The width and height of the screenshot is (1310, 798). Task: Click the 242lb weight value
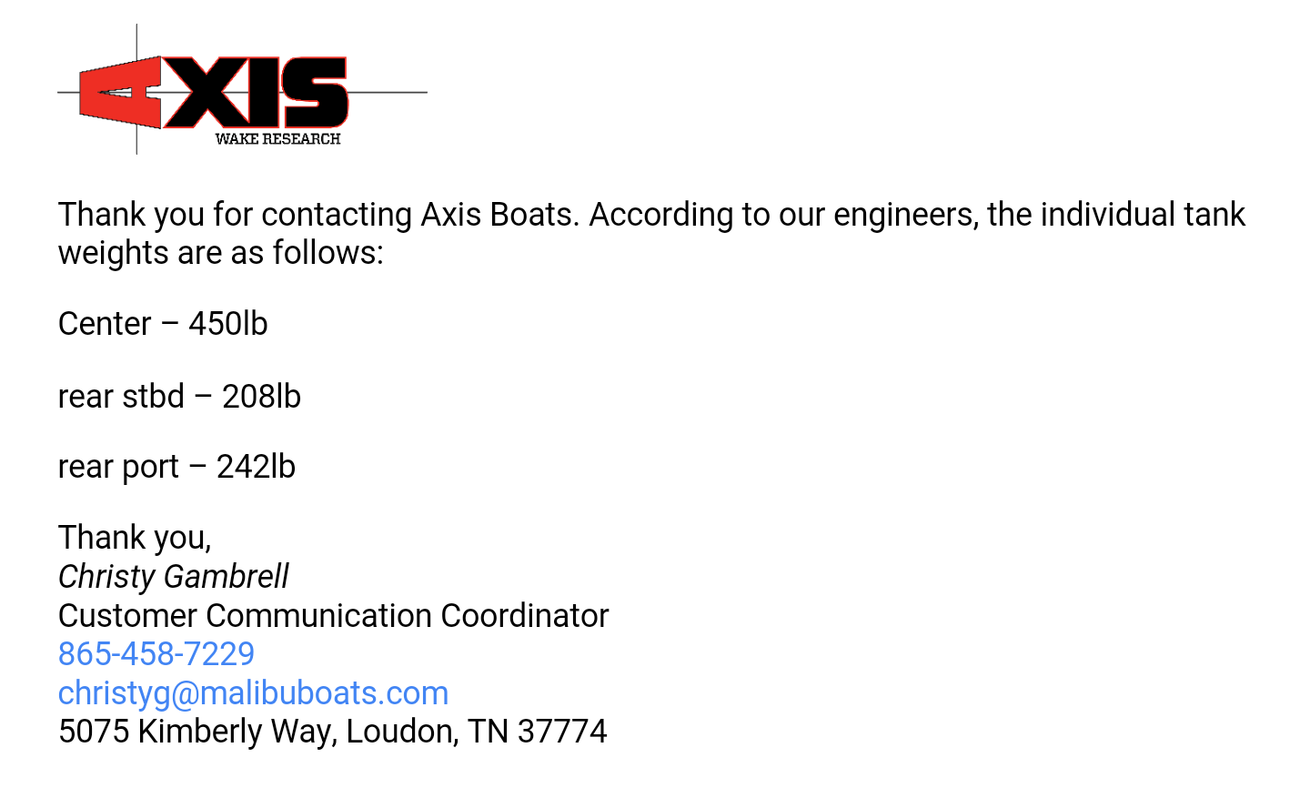(x=256, y=467)
